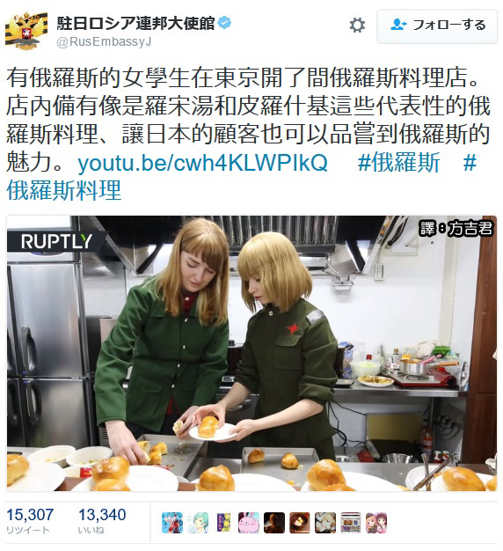Open the last pink-haired girls avatar
This screenshot has width=503, height=551.
[376, 523]
